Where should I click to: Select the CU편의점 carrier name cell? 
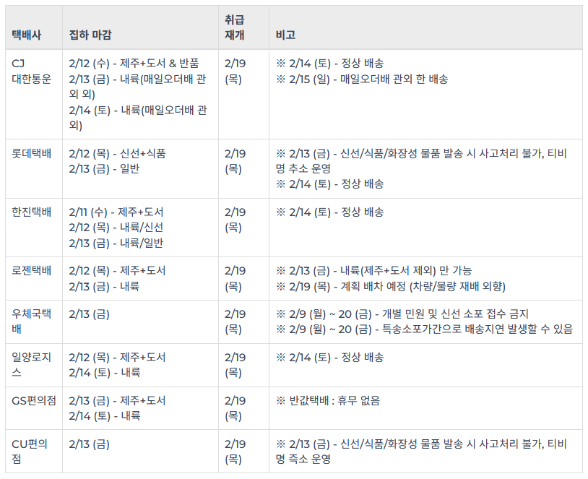click(x=30, y=452)
